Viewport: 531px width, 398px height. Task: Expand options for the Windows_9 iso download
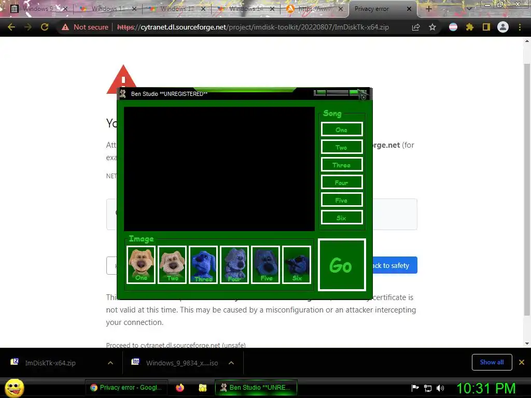[231, 363]
